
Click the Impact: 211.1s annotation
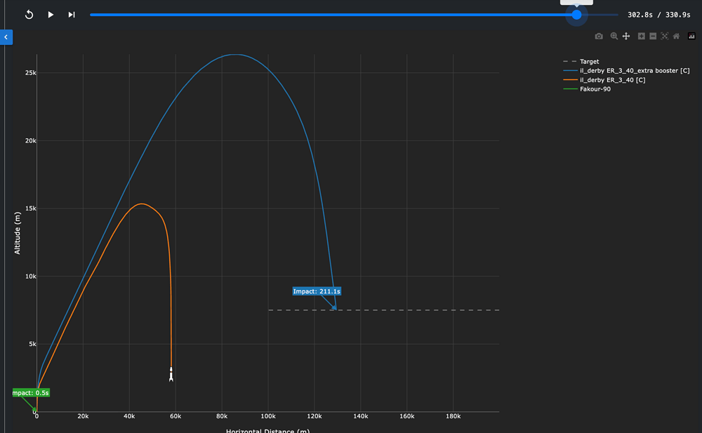317,291
